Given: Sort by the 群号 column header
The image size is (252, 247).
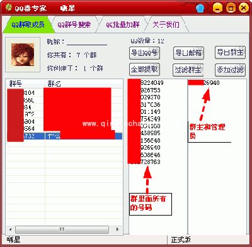Looking at the screenshot, I should (25, 84).
